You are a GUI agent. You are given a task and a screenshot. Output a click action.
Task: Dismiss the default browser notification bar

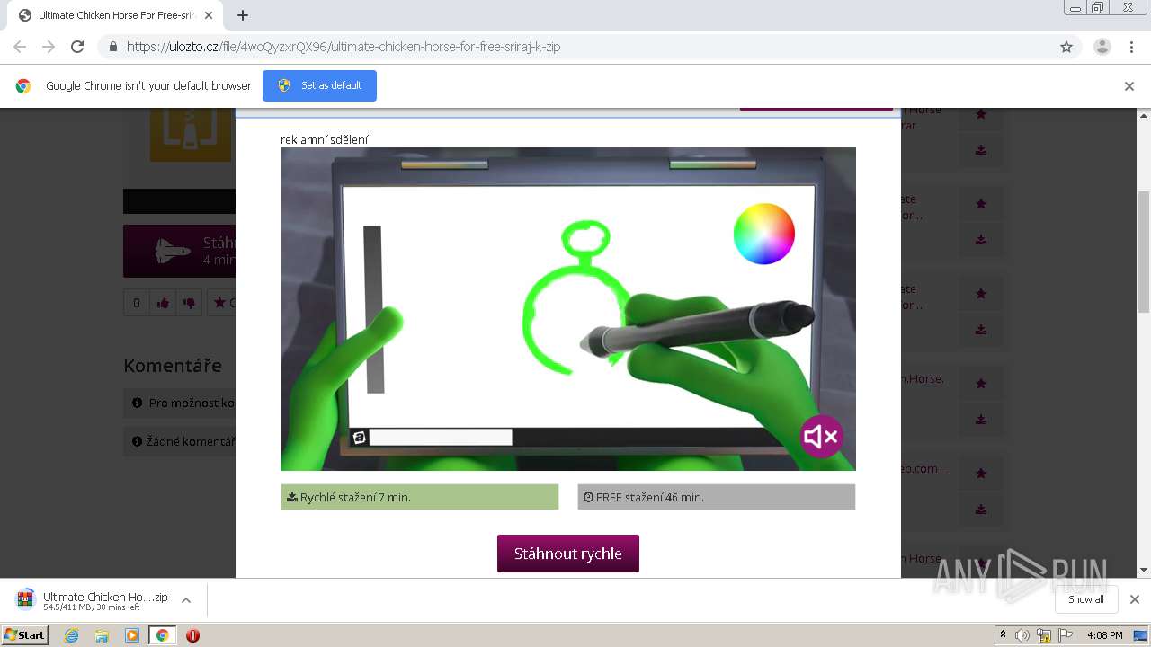pyautogui.click(x=1129, y=86)
